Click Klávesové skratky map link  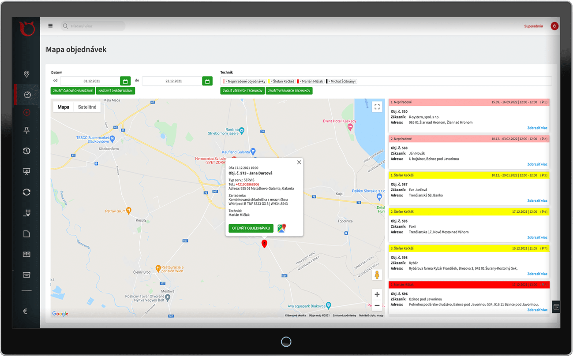[296, 315]
